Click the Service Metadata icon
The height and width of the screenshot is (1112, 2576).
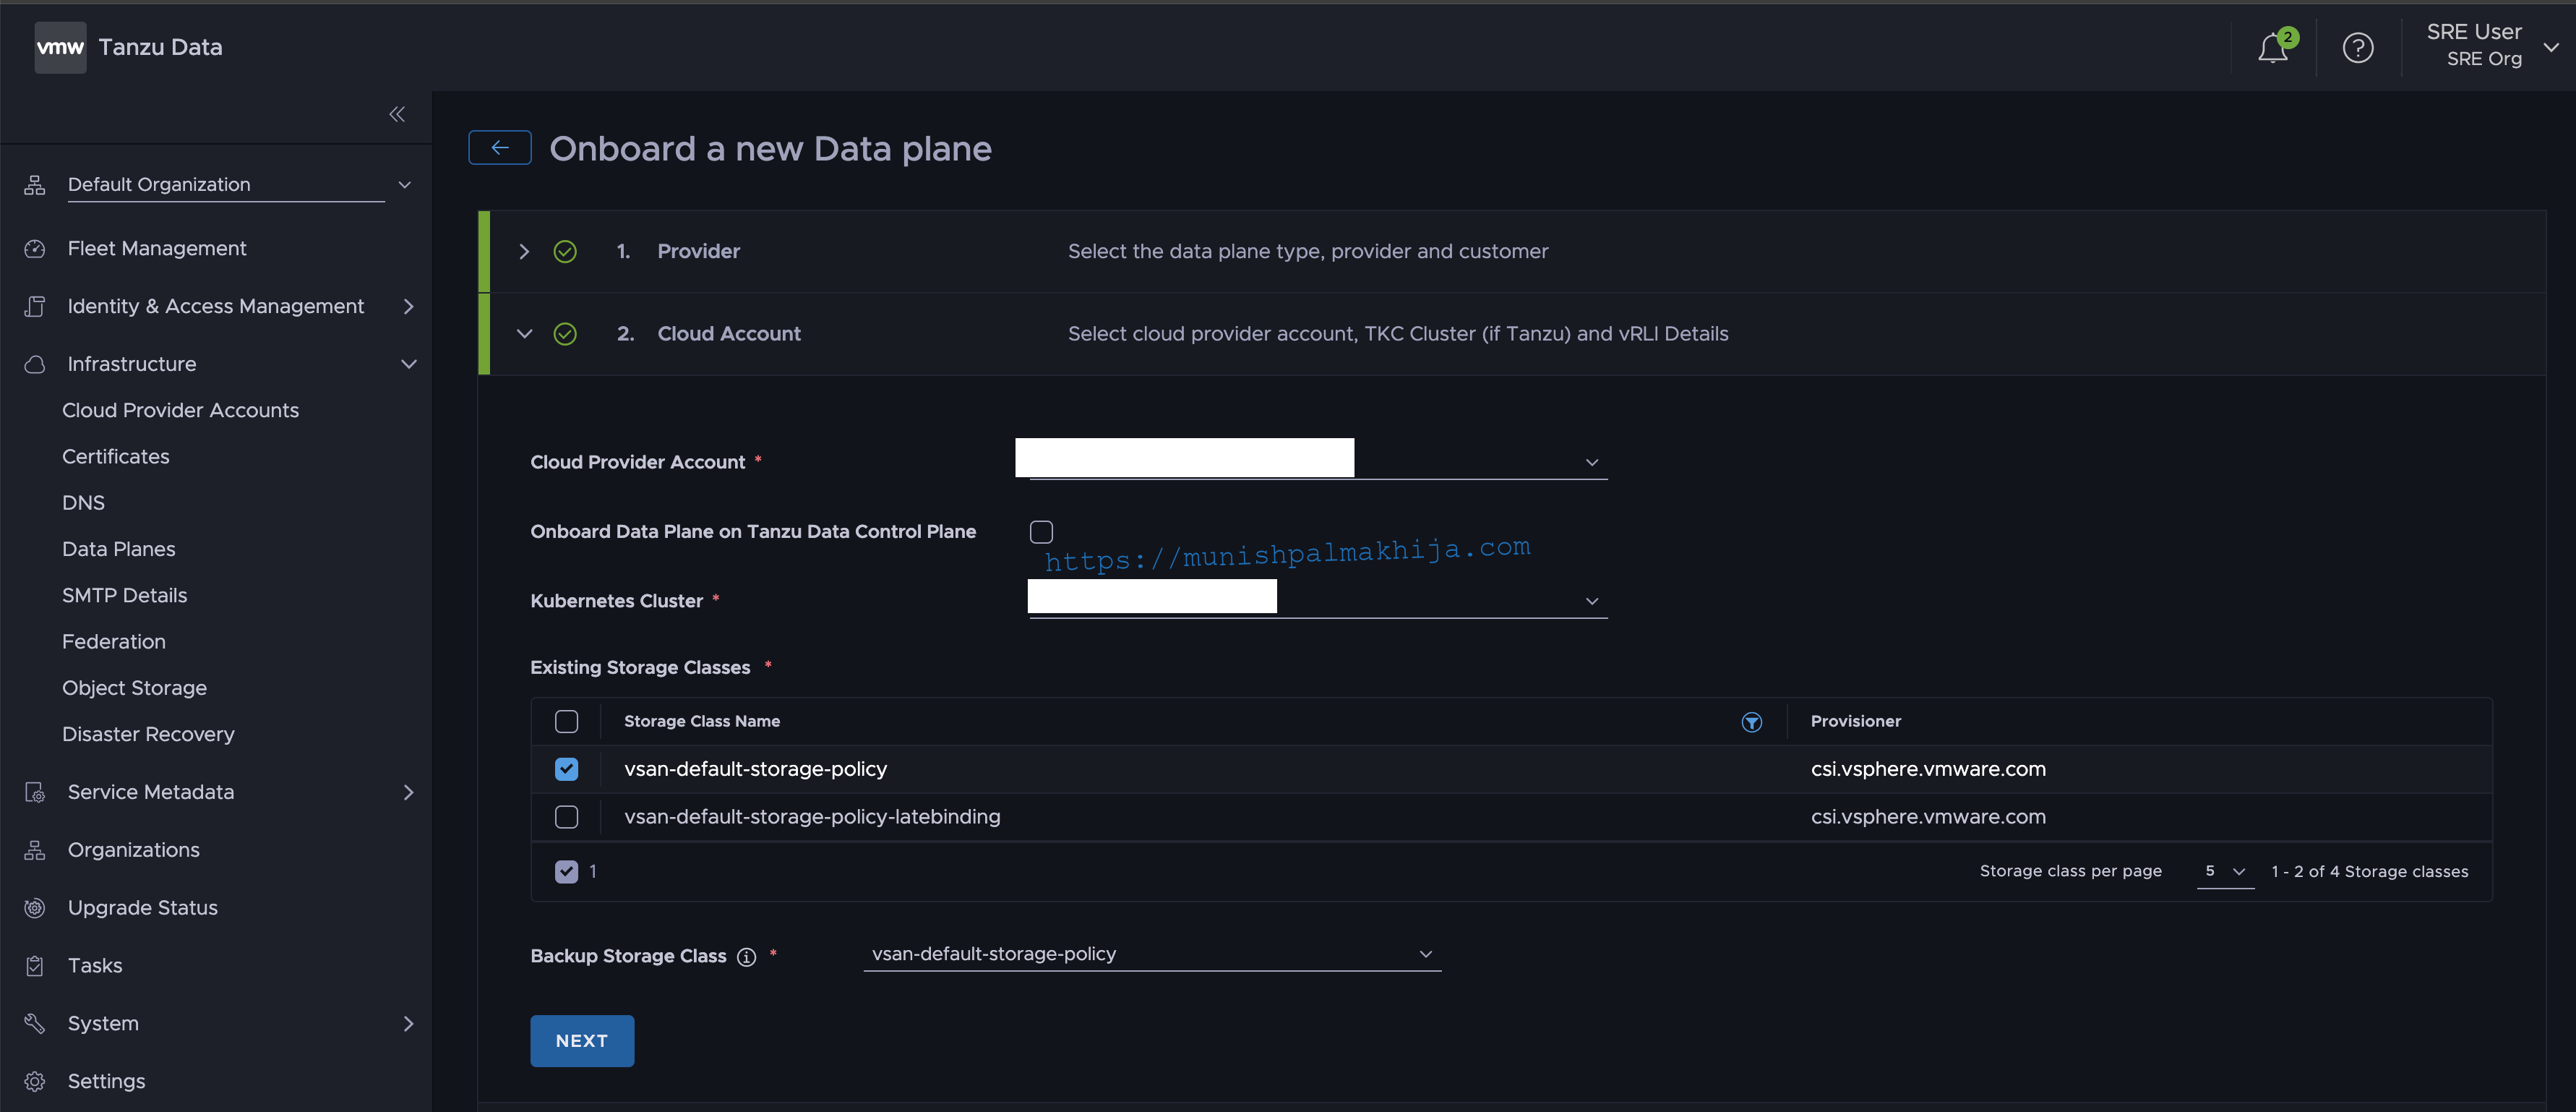(x=35, y=793)
